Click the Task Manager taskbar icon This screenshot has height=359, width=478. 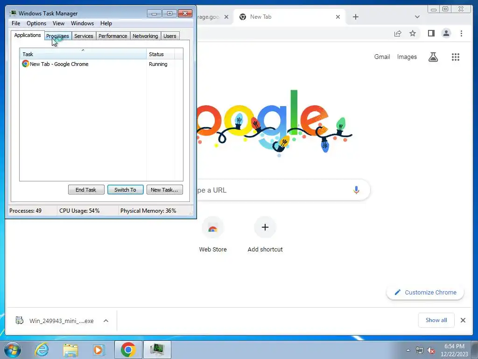pyautogui.click(x=157, y=350)
